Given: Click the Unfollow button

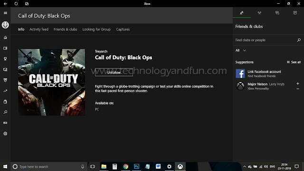Looking at the screenshot, I should pyautogui.click(x=114, y=72).
